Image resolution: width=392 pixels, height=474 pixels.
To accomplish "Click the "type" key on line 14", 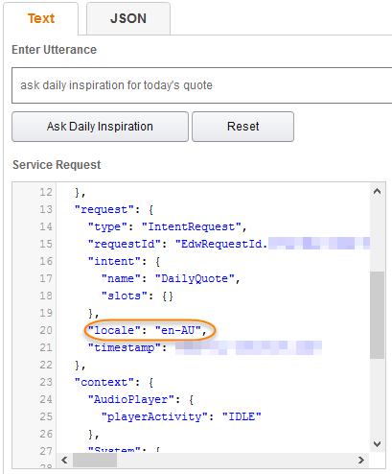I will click(107, 227).
